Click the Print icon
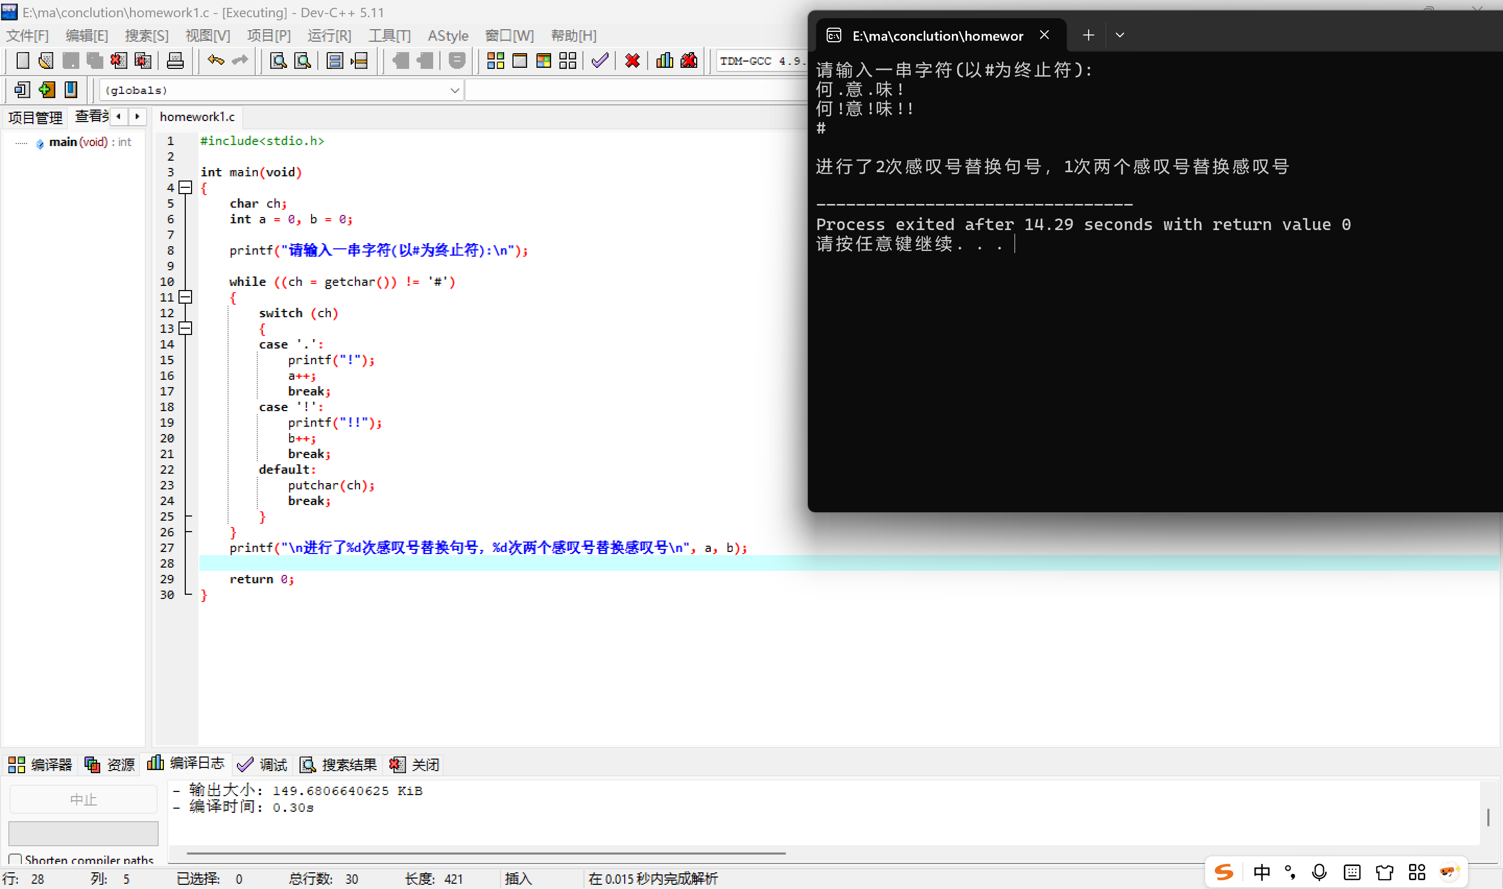Screen dimensions: 1503x889 (x=175, y=61)
